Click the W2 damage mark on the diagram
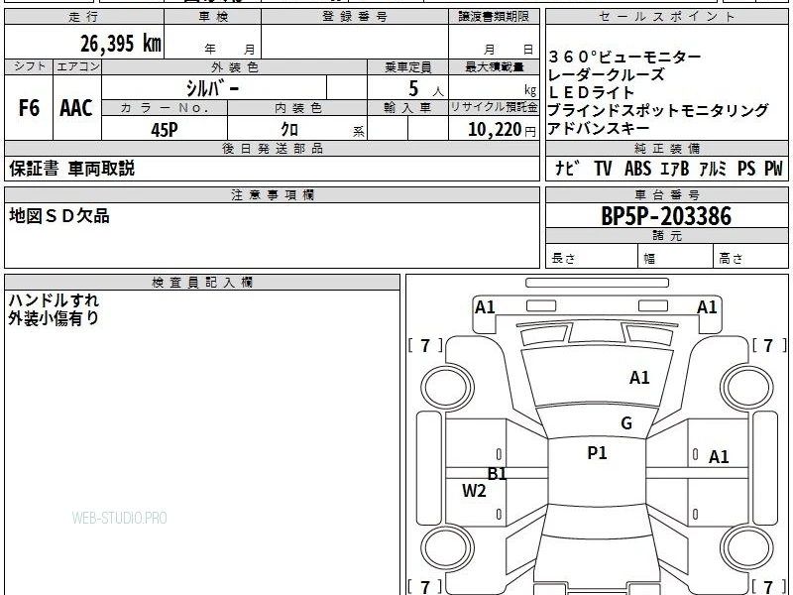Viewport: 793px width, 595px height. pos(474,491)
